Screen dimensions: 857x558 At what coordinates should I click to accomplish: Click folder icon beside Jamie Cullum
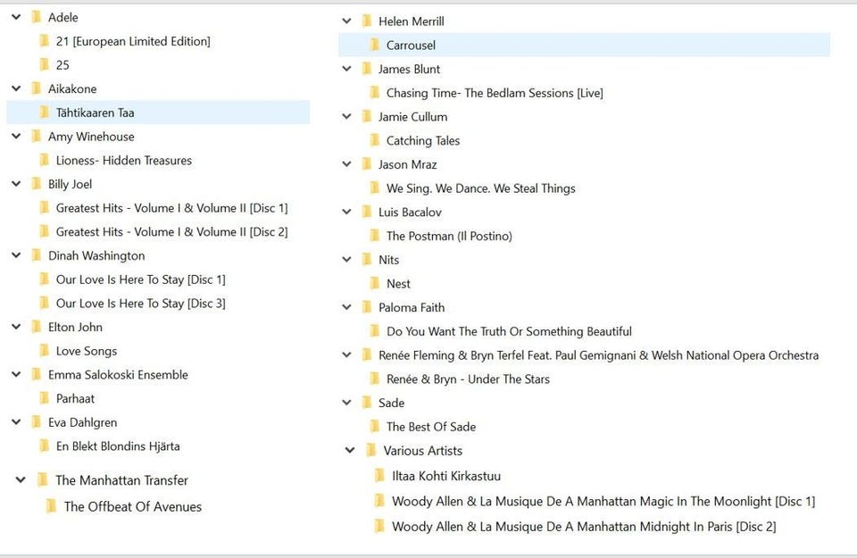click(367, 116)
